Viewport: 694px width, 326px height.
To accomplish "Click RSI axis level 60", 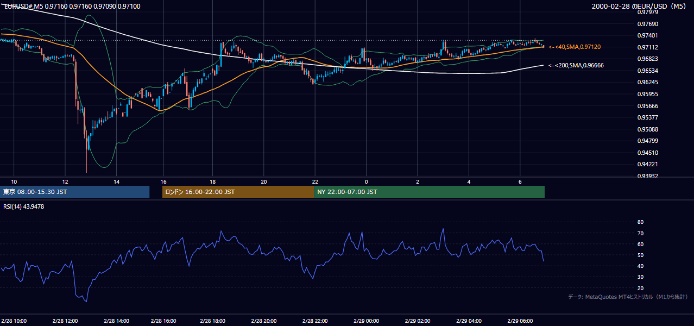I will [640, 244].
